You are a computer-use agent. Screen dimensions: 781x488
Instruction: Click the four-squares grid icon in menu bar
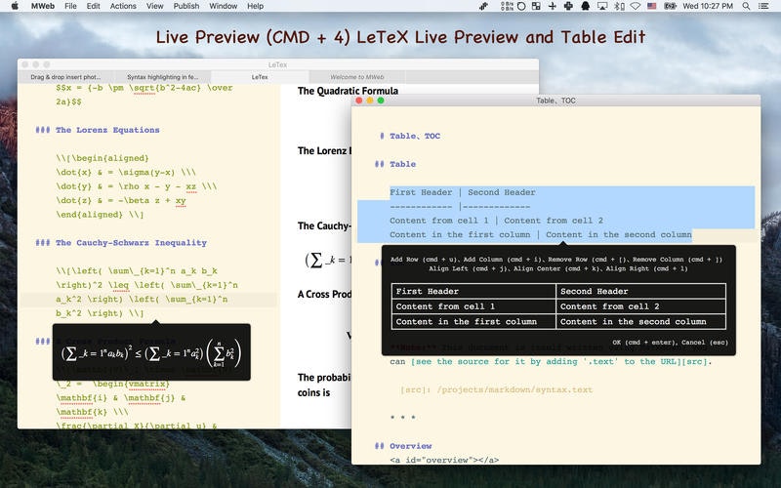tap(536, 6)
